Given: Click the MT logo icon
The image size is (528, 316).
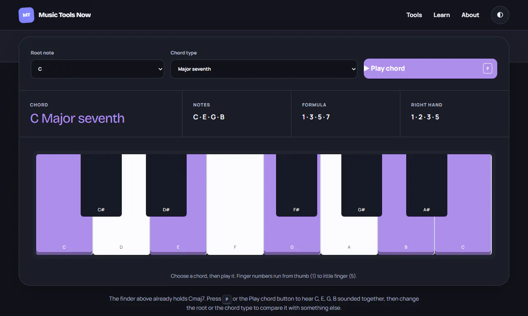Looking at the screenshot, I should click(x=26, y=15).
